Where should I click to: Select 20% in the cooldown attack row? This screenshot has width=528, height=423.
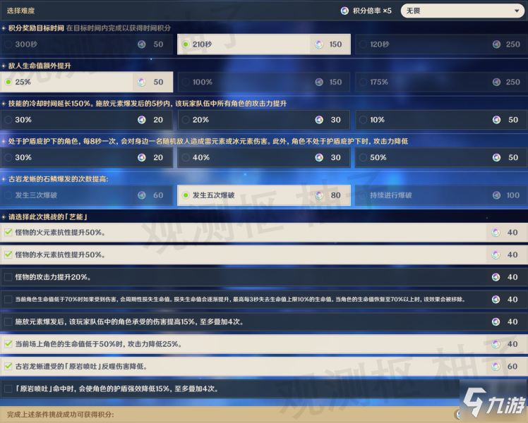(264, 120)
